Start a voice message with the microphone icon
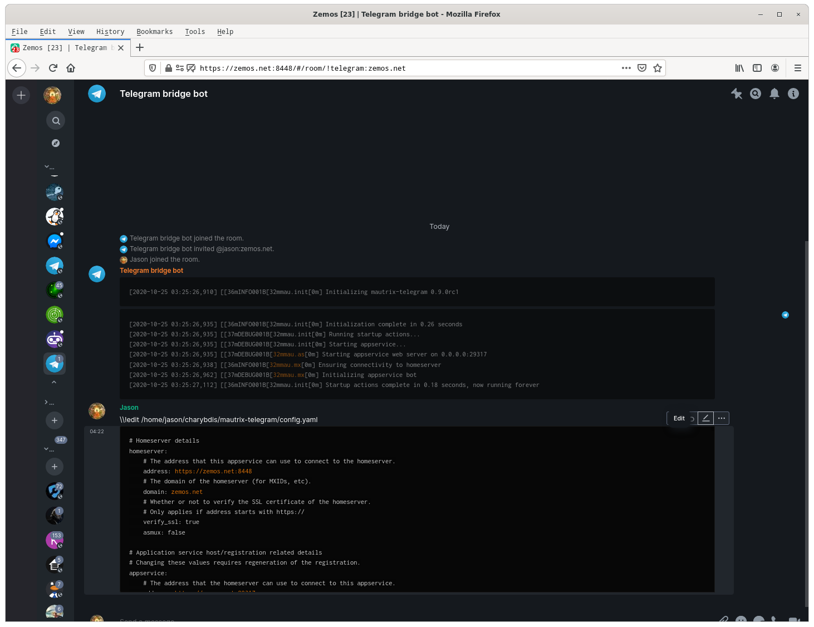This screenshot has width=814, height=627. (775, 620)
